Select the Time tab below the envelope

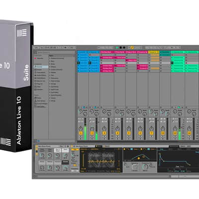(x=178, y=167)
